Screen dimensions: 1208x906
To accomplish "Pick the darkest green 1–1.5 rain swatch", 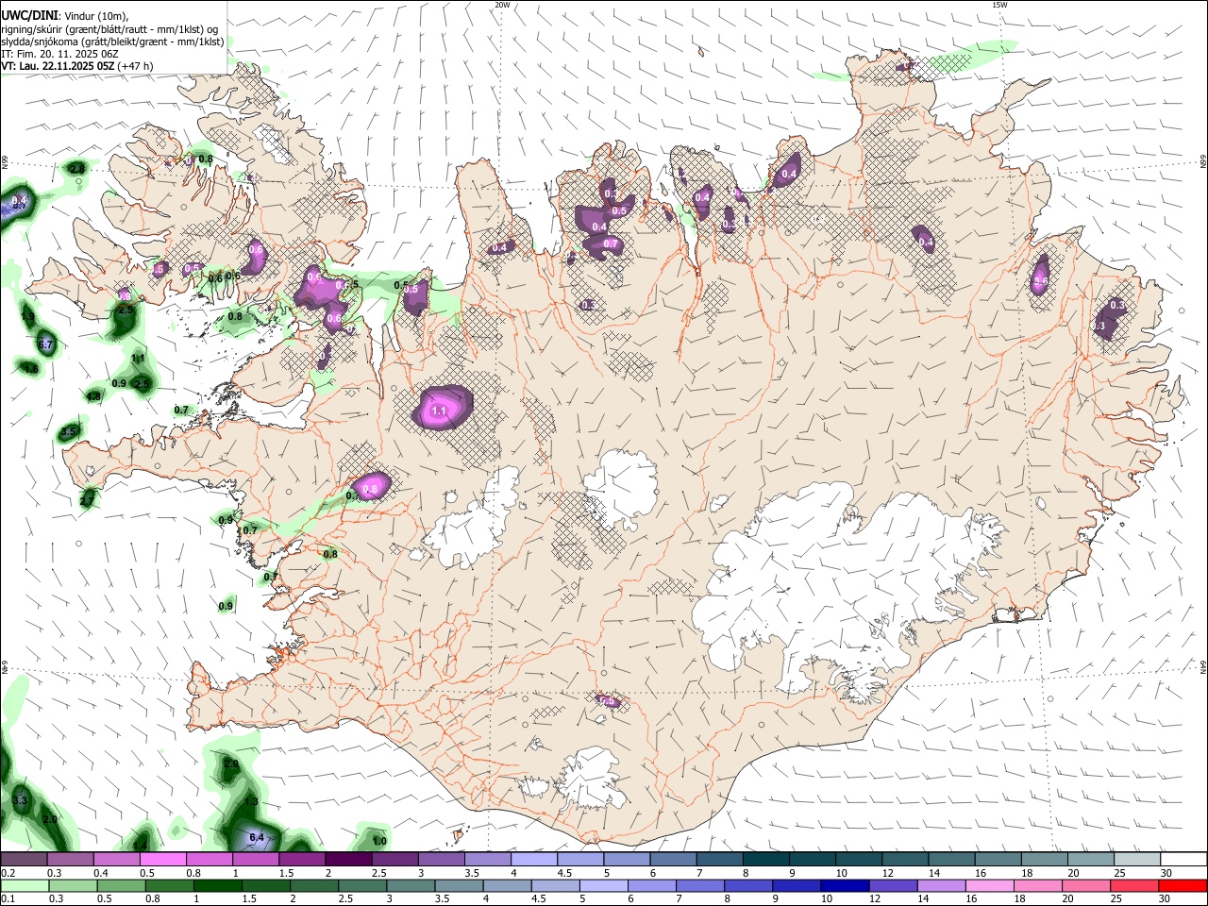I will point(217,886).
